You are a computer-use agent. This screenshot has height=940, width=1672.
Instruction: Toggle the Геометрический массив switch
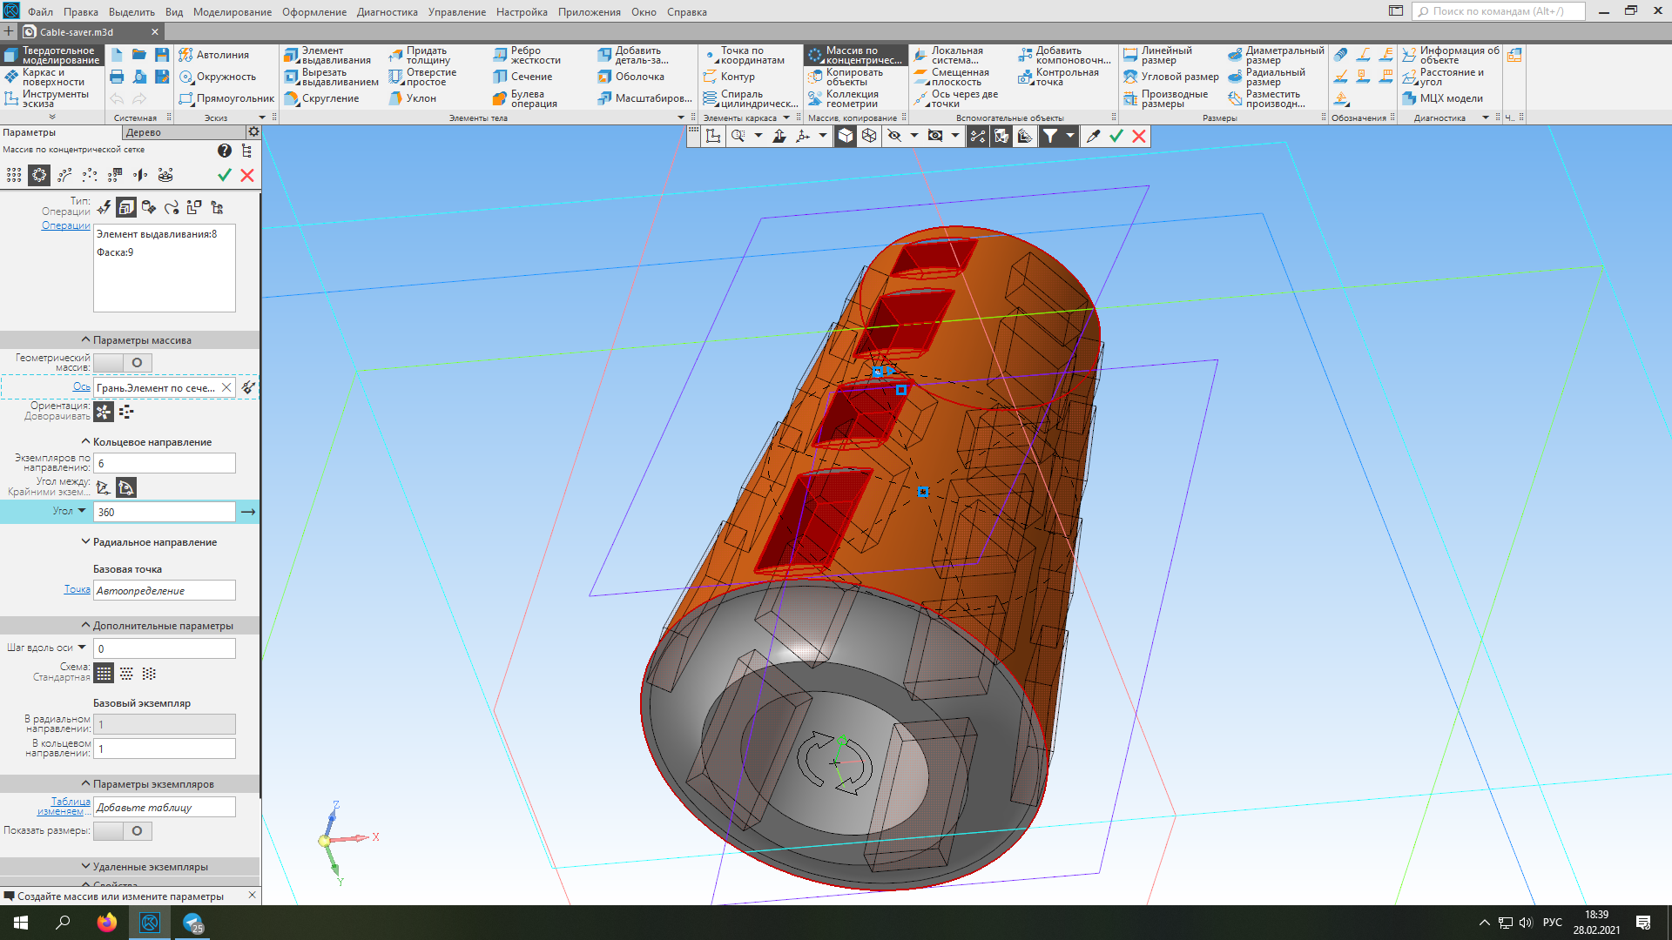pyautogui.click(x=123, y=363)
